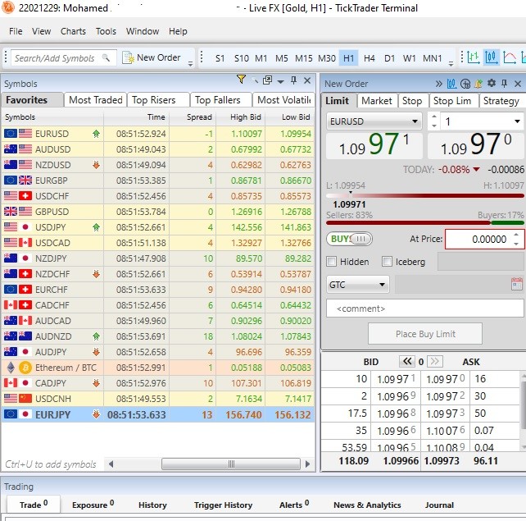Open the Tools menu

(106, 31)
